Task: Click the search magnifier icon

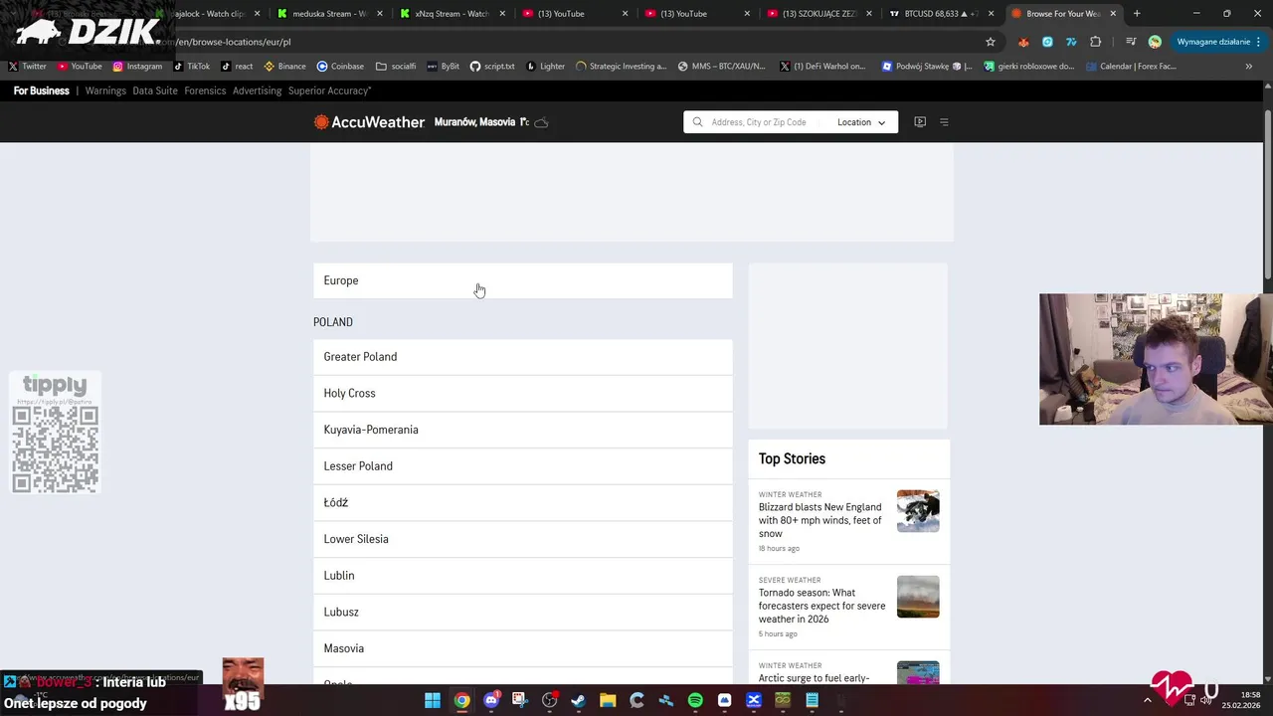Action: [x=697, y=122]
